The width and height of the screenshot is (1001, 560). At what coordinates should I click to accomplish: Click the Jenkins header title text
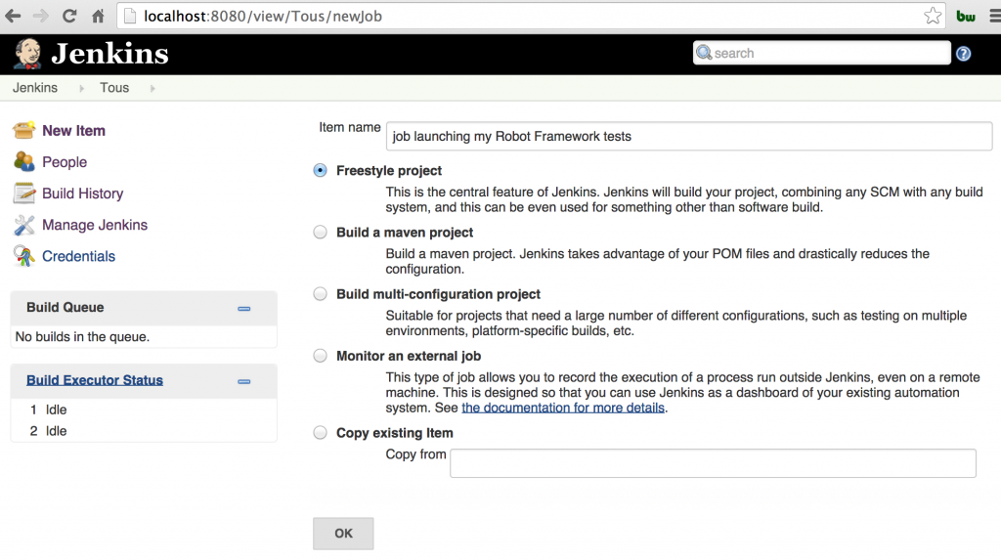pos(109,54)
